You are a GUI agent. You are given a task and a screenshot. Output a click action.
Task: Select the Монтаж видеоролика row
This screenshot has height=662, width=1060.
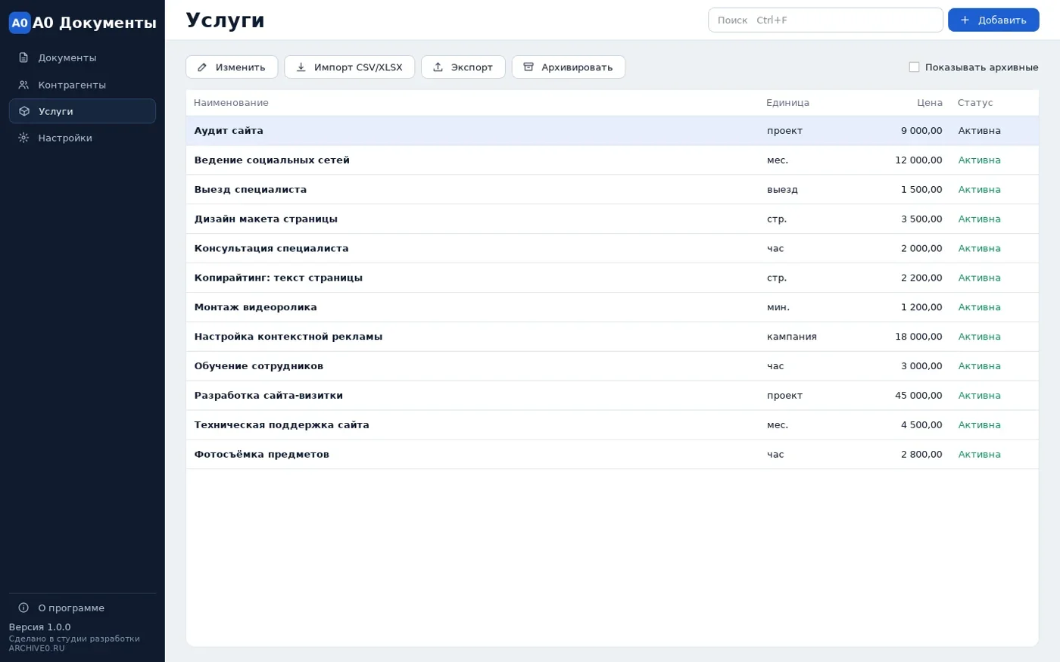612,307
